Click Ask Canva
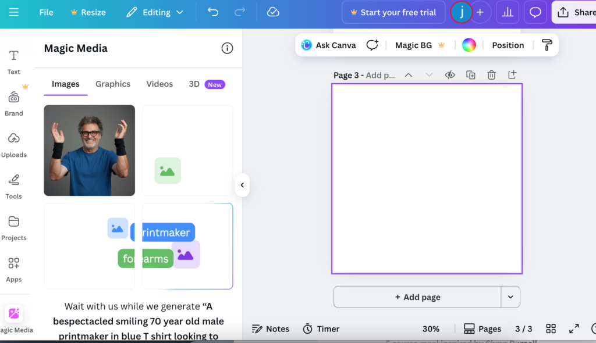Screen dimensions: 596x343 coord(329,45)
